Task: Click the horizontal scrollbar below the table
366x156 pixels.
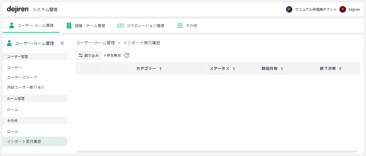Action: coord(217,152)
